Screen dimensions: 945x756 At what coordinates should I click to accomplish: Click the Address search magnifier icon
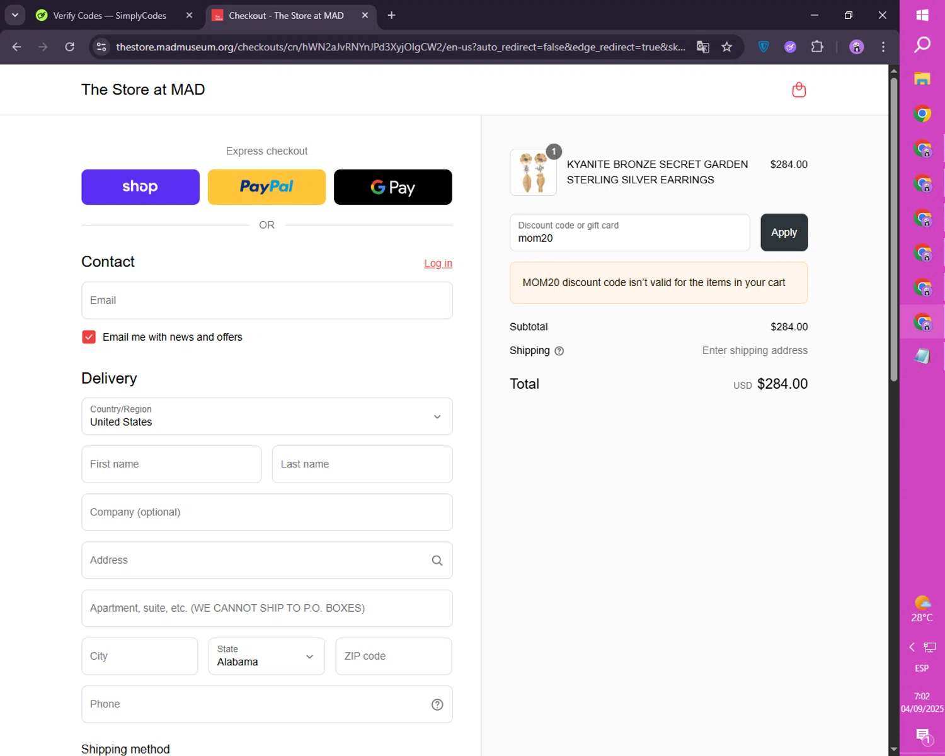(x=437, y=560)
